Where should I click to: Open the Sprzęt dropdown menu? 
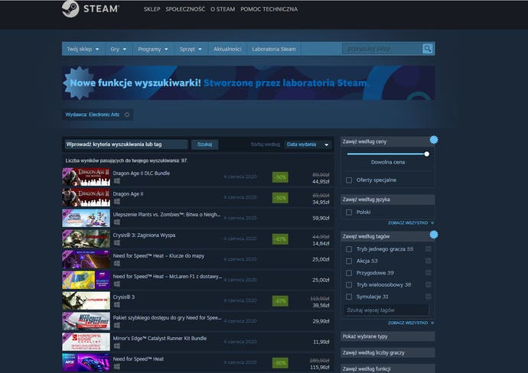[191, 49]
